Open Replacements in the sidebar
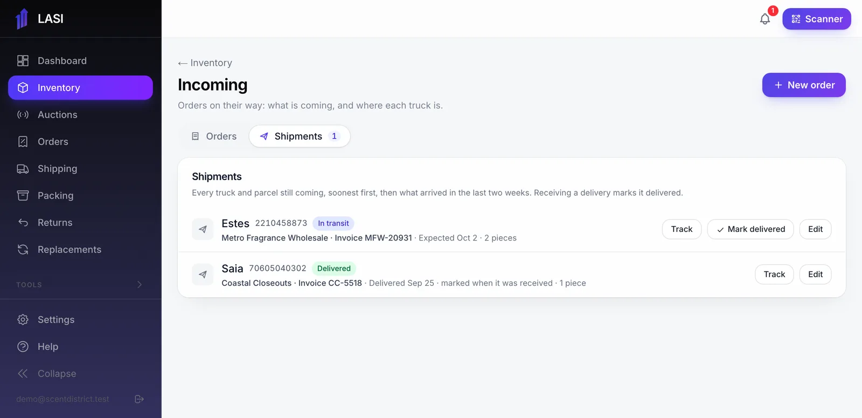 coord(81,250)
